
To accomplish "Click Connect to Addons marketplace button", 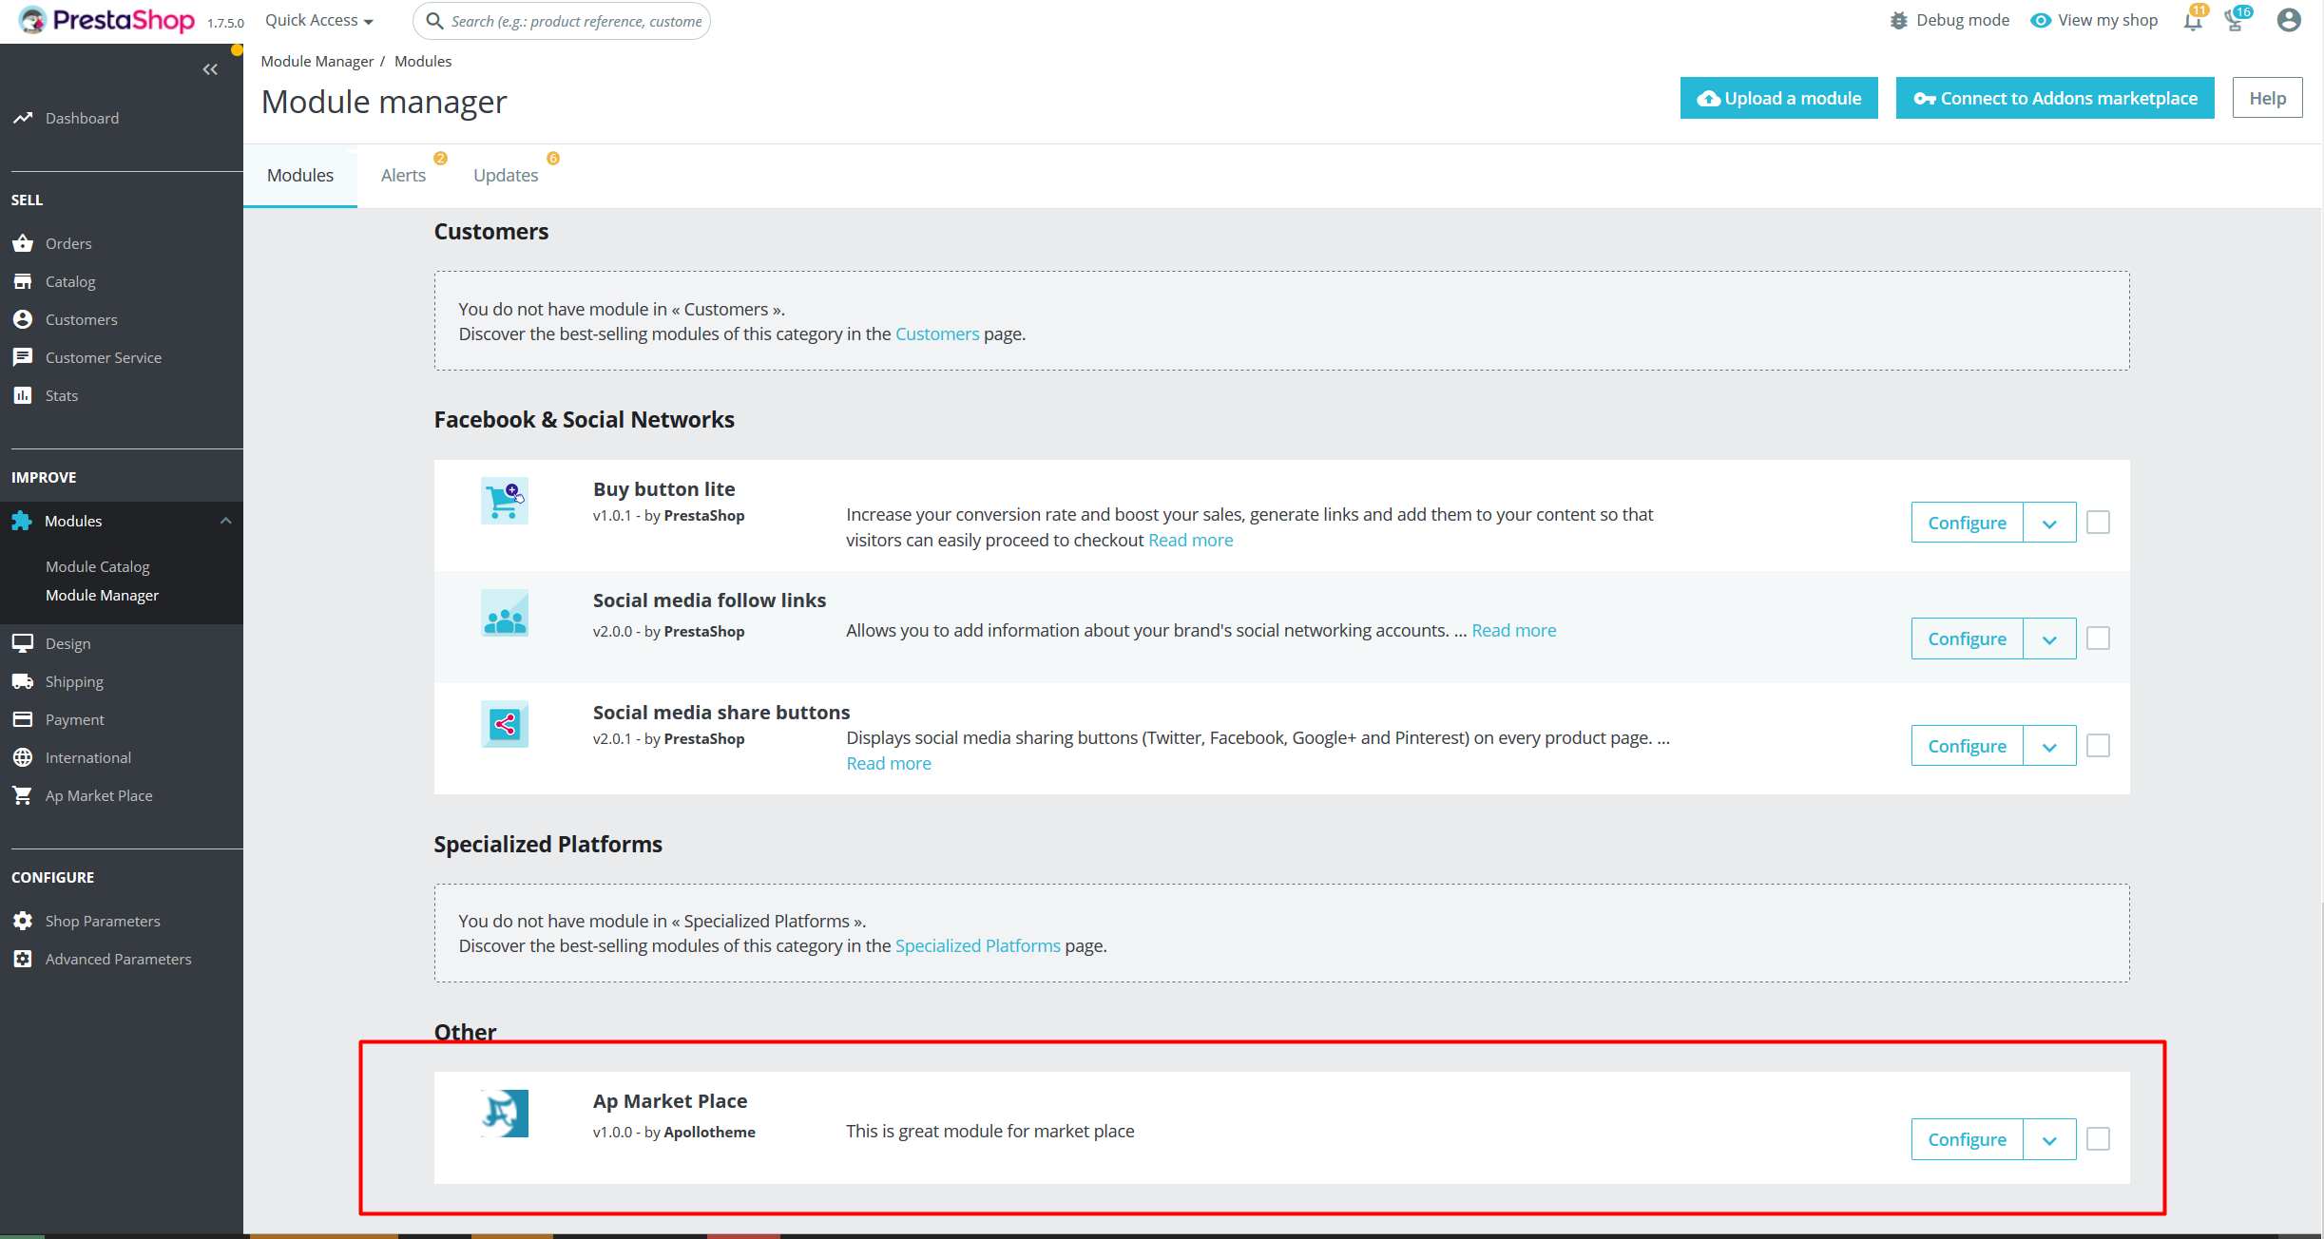I will click(x=2055, y=98).
